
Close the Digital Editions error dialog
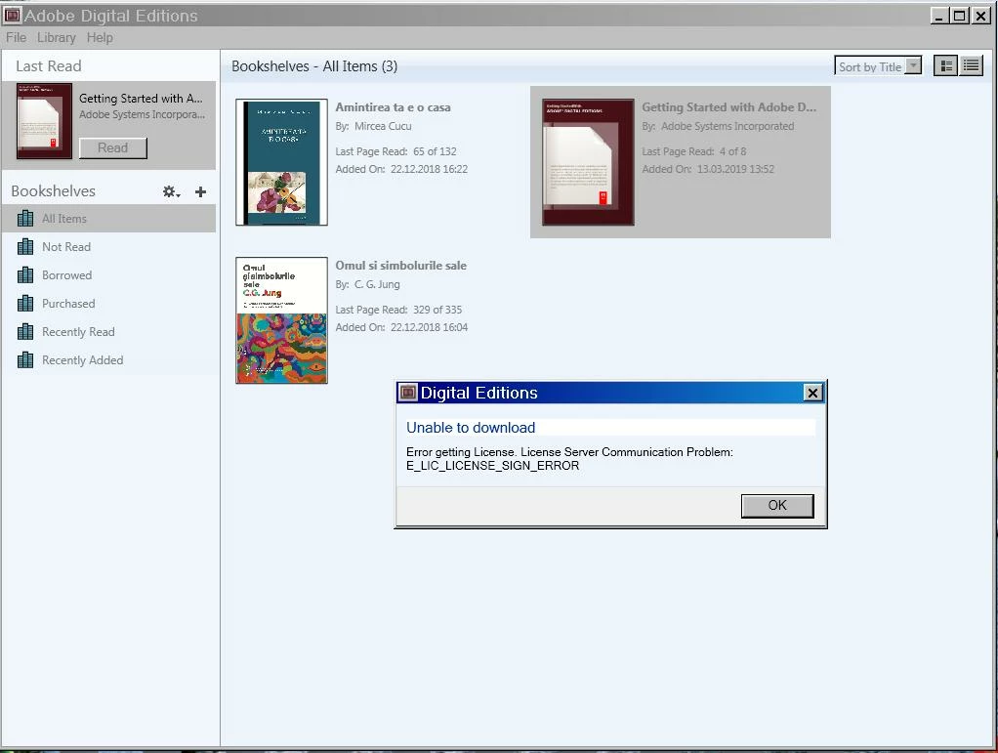[812, 393]
